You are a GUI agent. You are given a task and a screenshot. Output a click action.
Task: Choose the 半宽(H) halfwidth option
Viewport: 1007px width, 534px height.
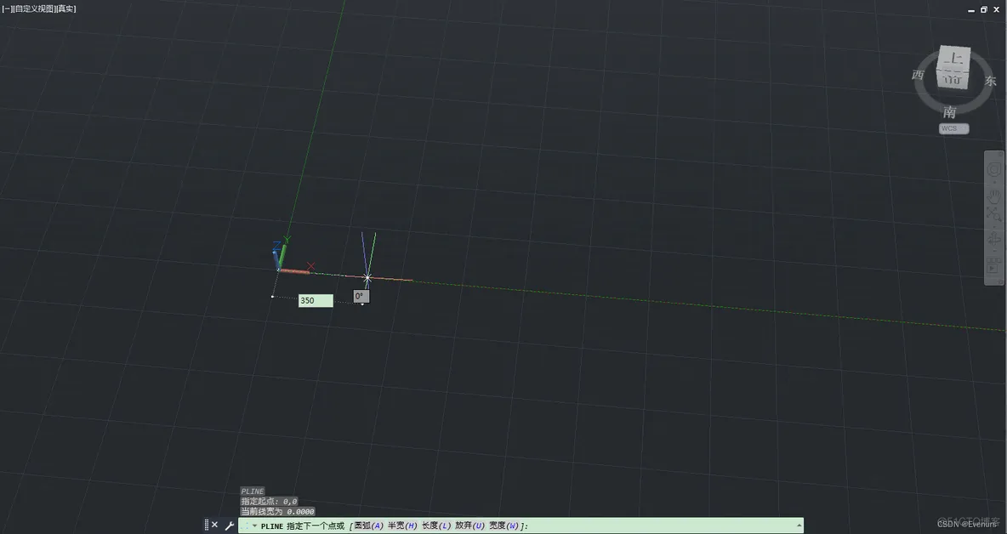pos(402,525)
